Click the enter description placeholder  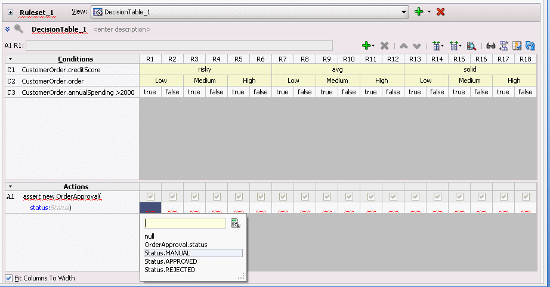pyautogui.click(x=122, y=29)
